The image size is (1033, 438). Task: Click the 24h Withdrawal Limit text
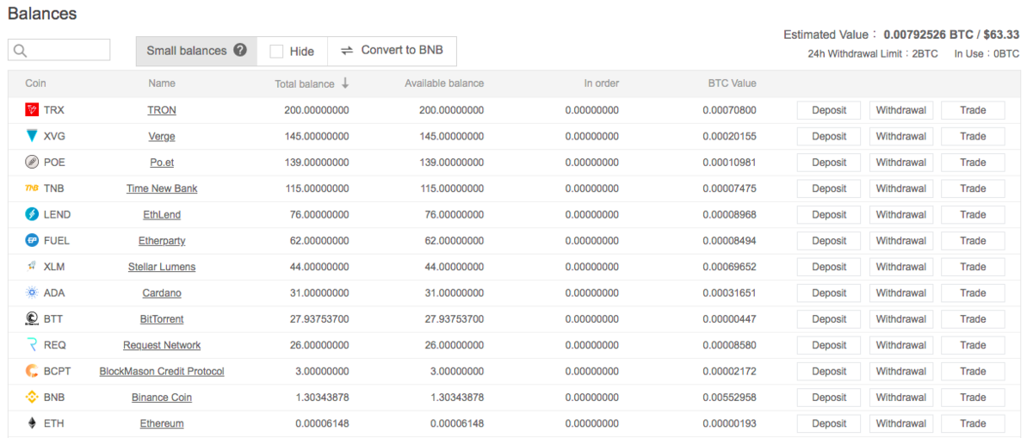click(873, 53)
